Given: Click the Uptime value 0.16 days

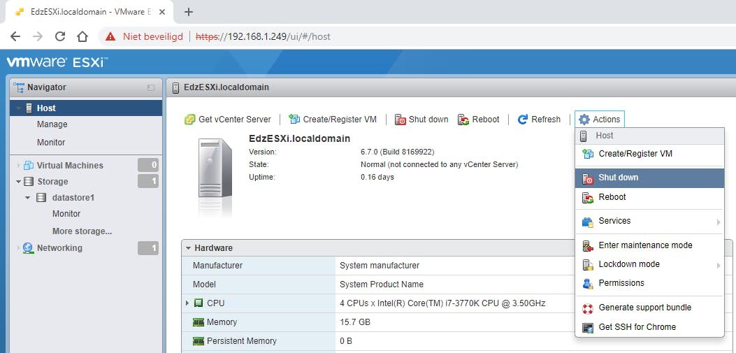Looking at the screenshot, I should click(377, 177).
